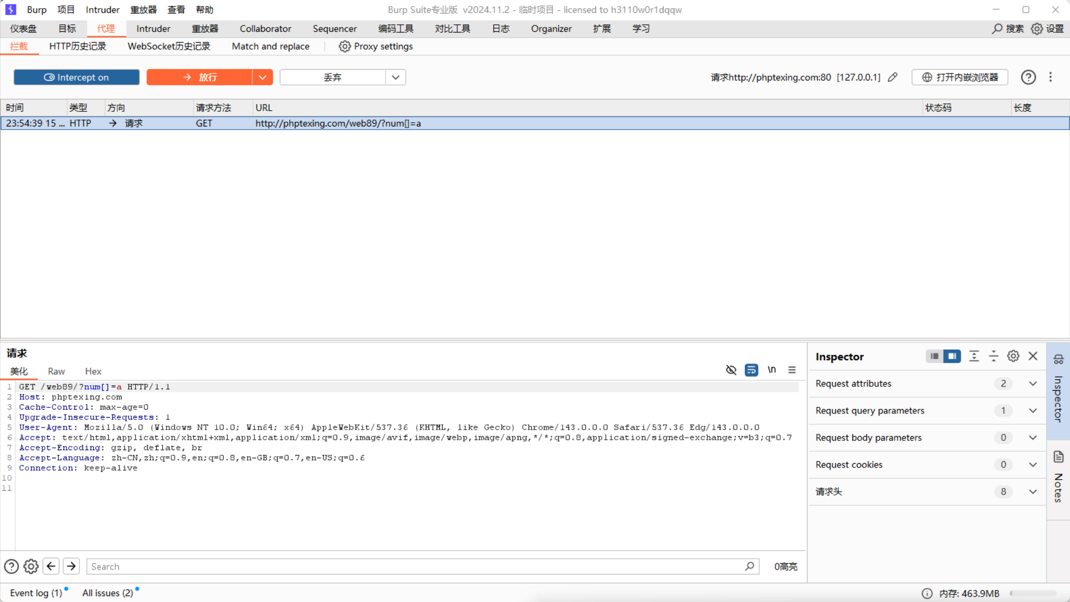Switch to the HTTP历史记录 tab
The width and height of the screenshot is (1070, 602).
(x=78, y=46)
